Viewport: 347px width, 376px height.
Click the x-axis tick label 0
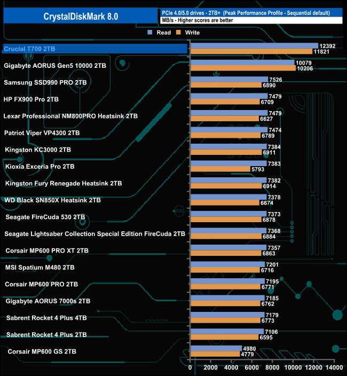(190, 367)
